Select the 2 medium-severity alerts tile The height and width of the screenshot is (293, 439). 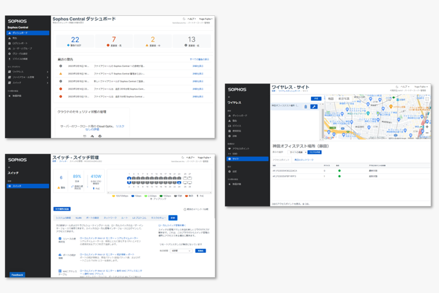(x=153, y=41)
